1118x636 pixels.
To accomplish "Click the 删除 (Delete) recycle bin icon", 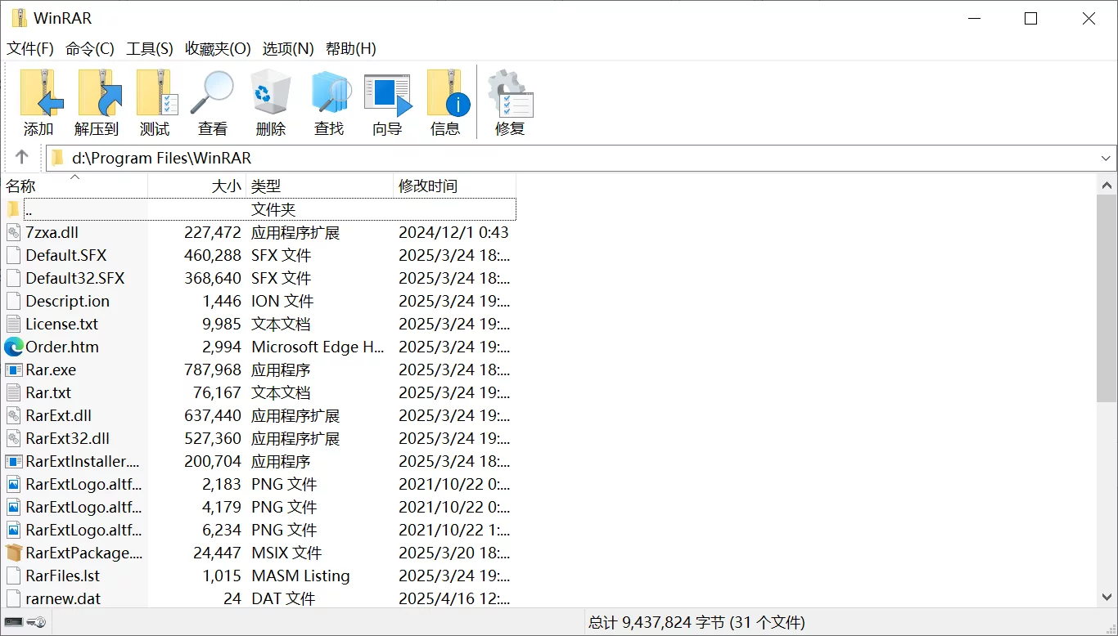I will tap(270, 92).
